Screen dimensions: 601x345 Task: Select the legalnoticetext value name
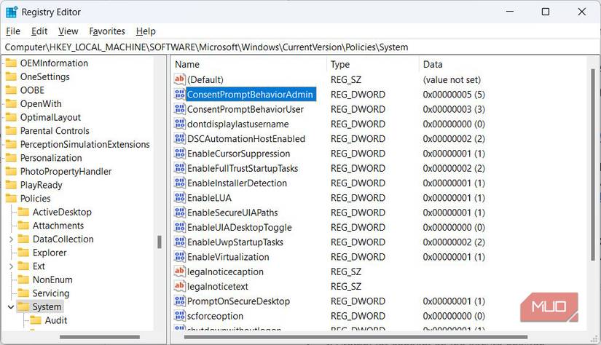point(218,287)
